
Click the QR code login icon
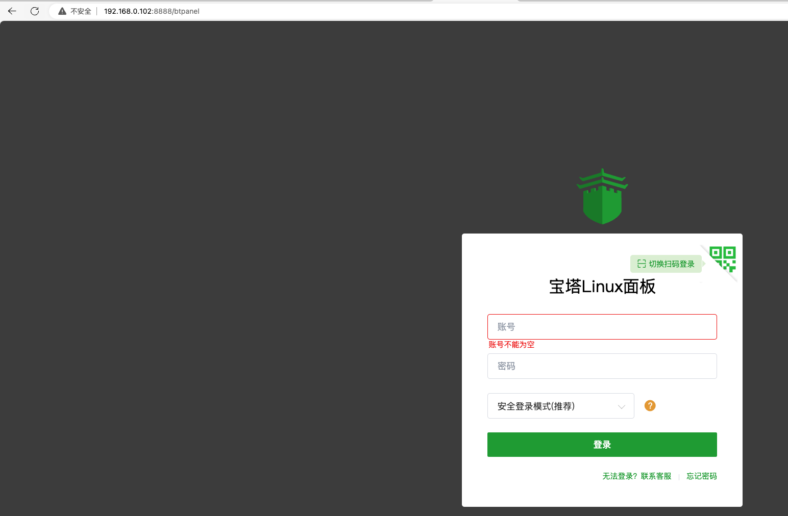(x=722, y=259)
